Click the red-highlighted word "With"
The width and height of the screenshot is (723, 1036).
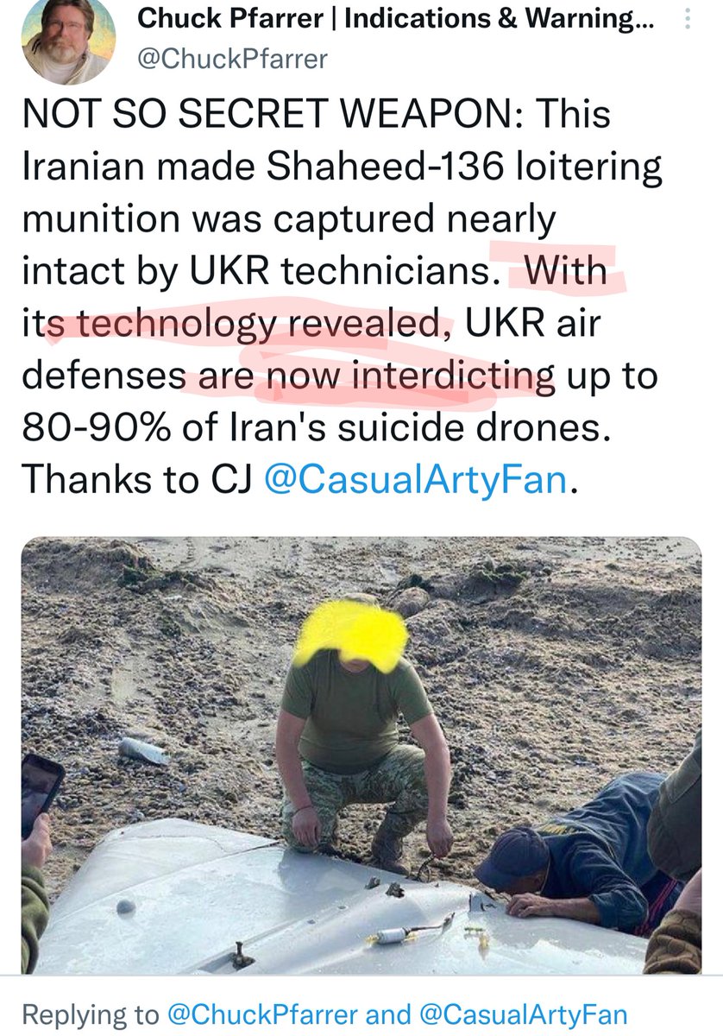(x=565, y=272)
